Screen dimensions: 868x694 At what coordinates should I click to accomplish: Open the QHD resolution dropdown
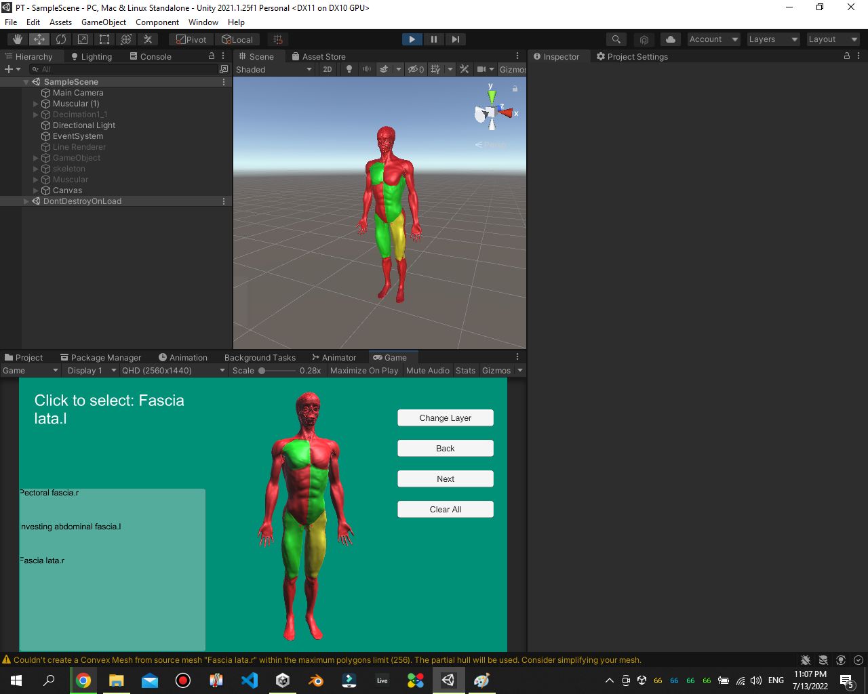(173, 370)
